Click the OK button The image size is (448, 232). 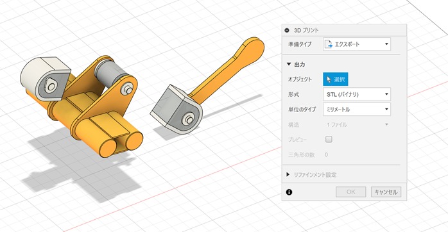tap(351, 192)
